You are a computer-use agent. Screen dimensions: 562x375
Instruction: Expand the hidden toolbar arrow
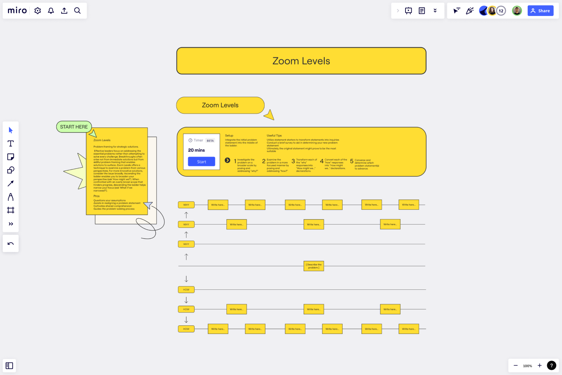click(398, 11)
